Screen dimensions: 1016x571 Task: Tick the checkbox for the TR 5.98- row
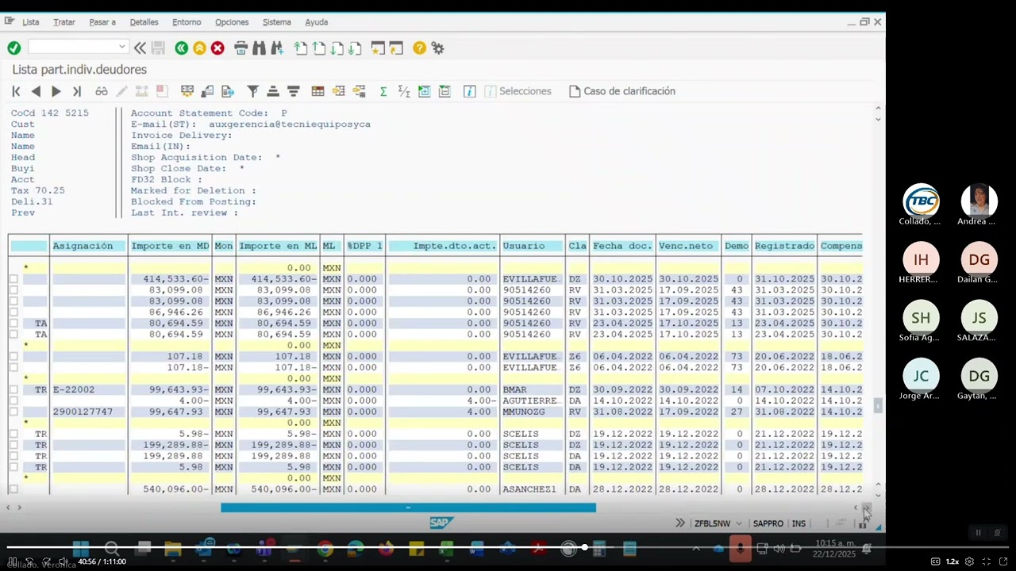click(x=13, y=435)
